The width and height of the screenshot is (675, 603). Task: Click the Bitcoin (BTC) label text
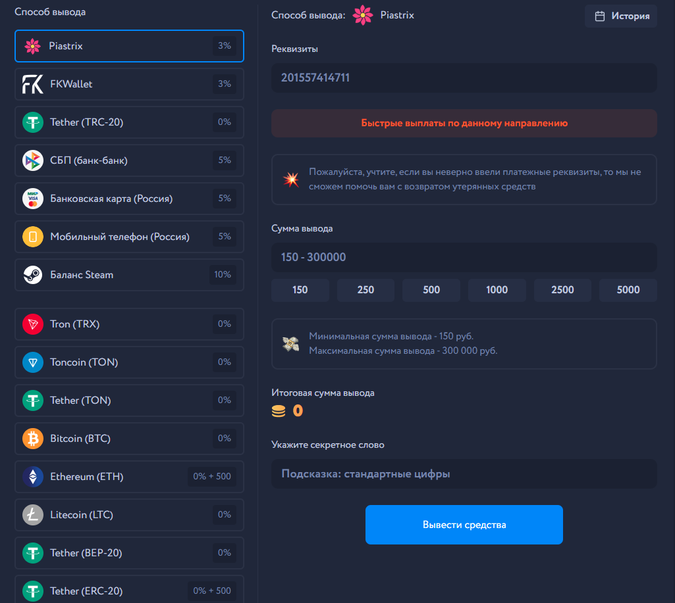[80, 439]
